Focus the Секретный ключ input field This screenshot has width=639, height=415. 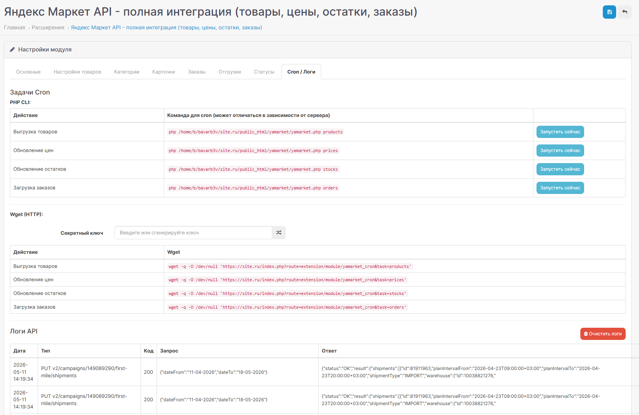[193, 233]
